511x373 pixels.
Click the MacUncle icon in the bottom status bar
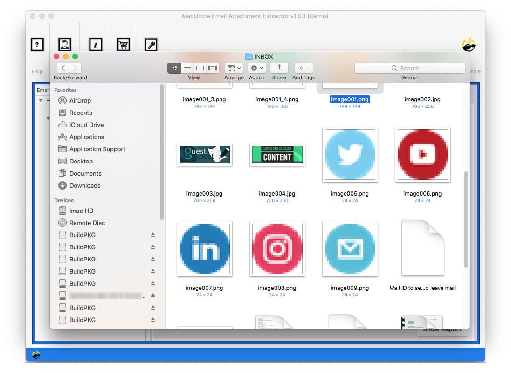coord(36,354)
